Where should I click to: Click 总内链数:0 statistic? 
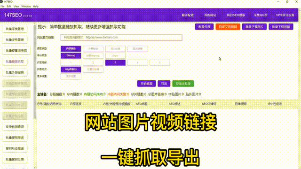coord(74,94)
